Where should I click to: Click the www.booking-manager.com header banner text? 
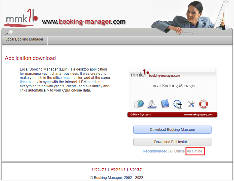pos(84,22)
